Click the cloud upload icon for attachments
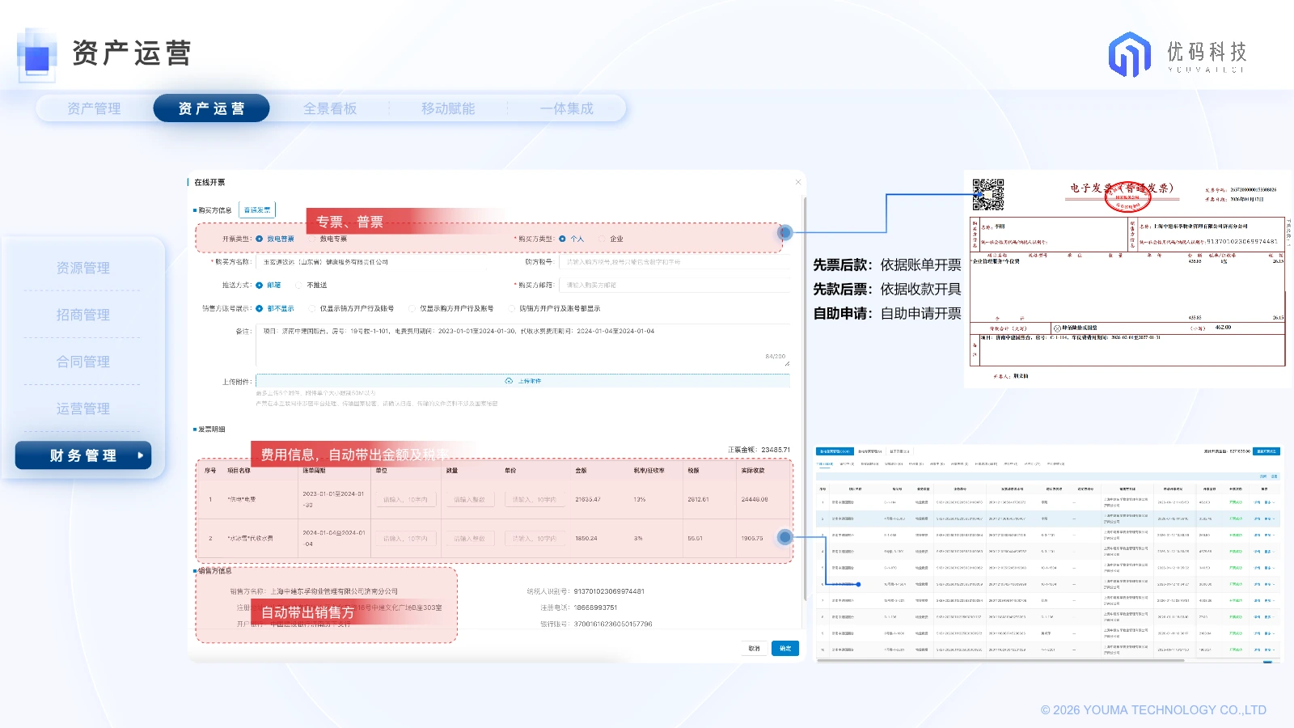Image resolution: width=1294 pixels, height=728 pixels. pyautogui.click(x=509, y=381)
